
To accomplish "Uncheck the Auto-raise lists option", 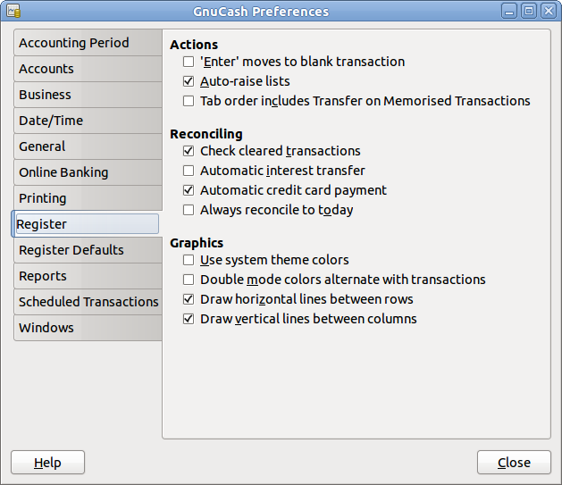I will 189,81.
